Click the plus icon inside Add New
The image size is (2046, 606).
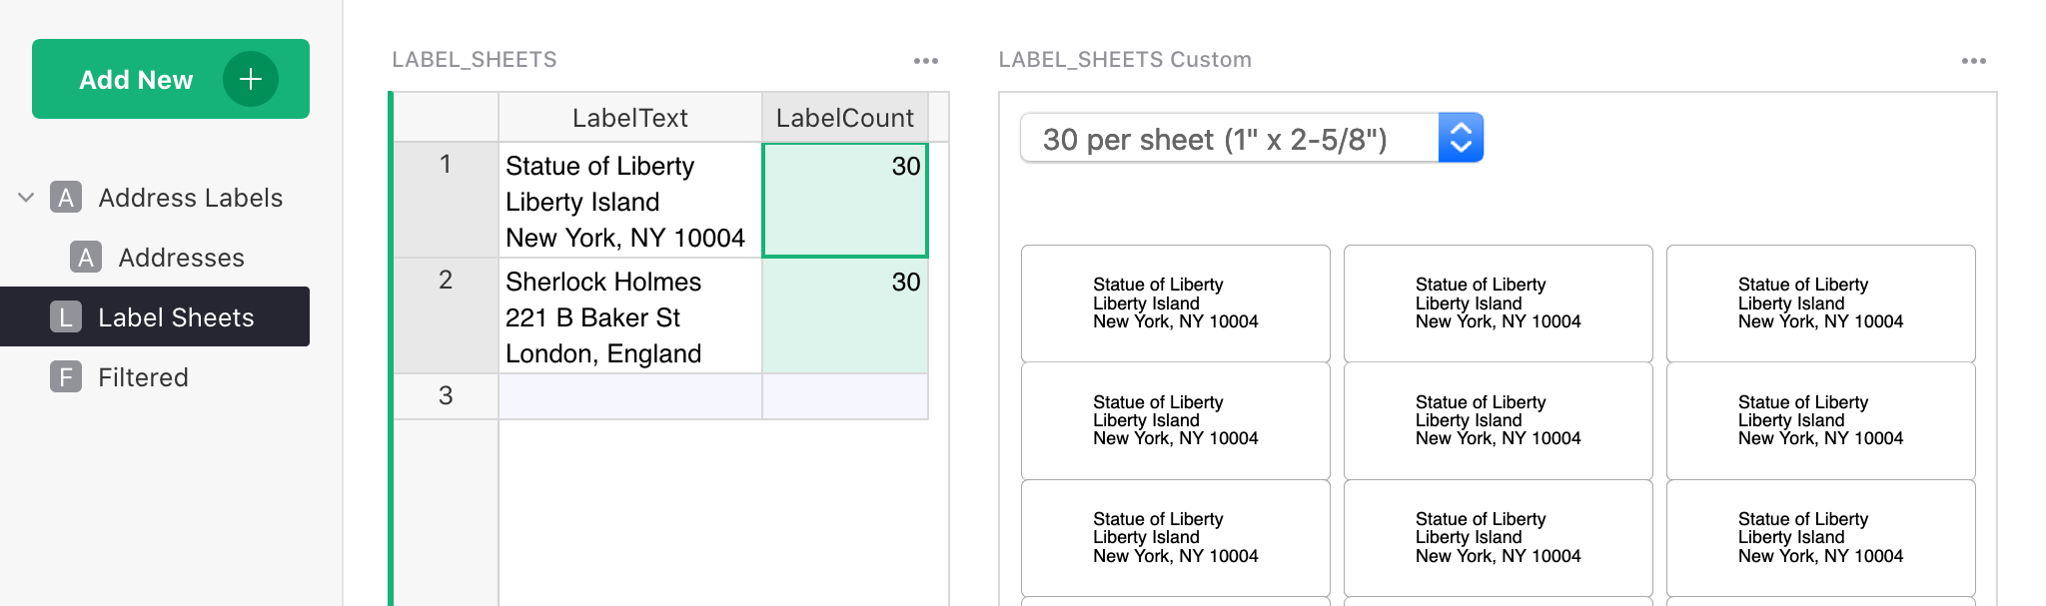tap(250, 79)
